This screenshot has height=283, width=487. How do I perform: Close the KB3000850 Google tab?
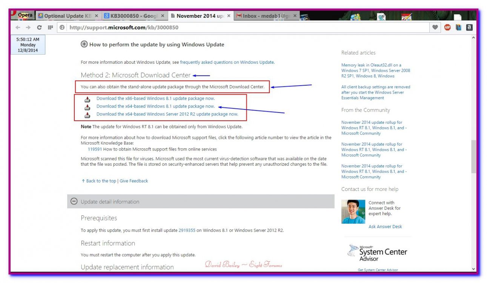pos(163,16)
